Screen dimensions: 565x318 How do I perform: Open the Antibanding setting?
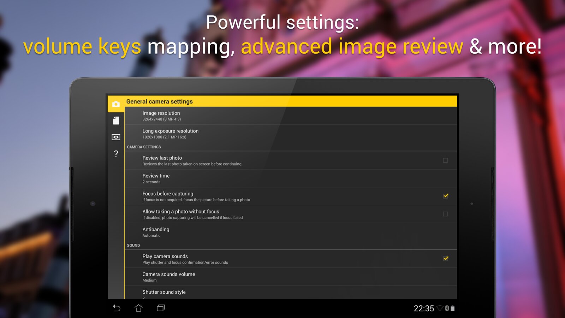(291, 232)
